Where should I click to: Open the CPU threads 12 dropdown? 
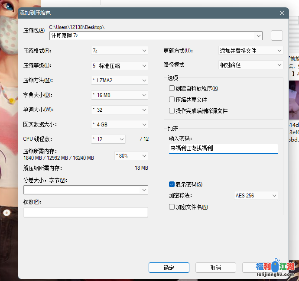108,139
